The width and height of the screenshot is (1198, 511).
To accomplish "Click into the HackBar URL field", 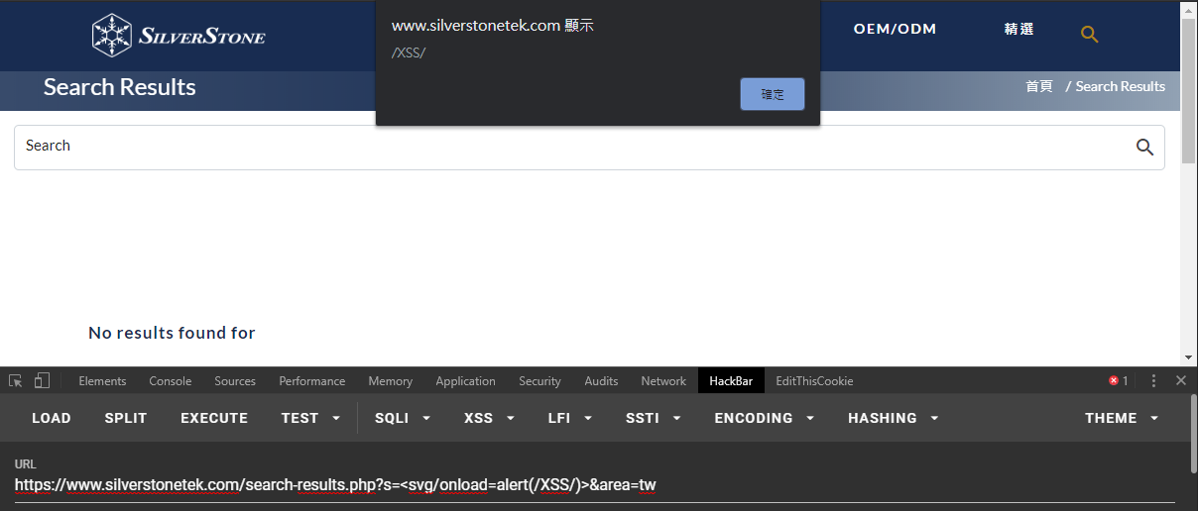I will click(595, 485).
